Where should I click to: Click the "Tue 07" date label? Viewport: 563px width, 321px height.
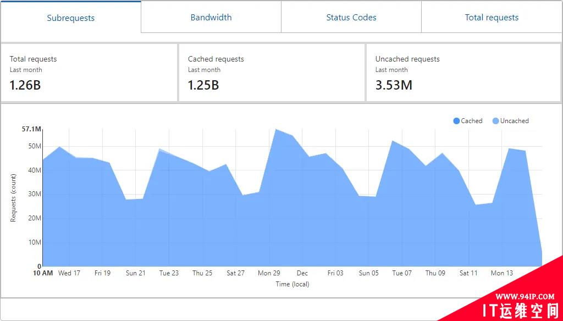[402, 273]
